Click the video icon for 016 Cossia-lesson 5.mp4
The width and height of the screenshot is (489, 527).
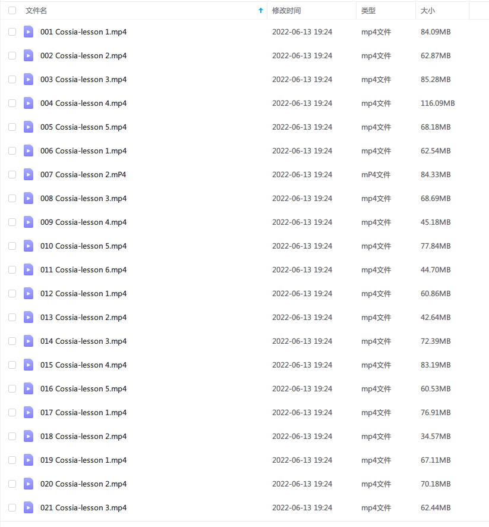29,388
